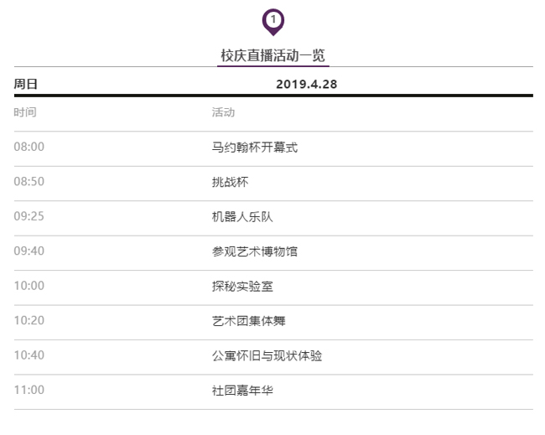Click the 活动 column header
Image resolution: width=545 pixels, height=435 pixels.
[x=223, y=112]
